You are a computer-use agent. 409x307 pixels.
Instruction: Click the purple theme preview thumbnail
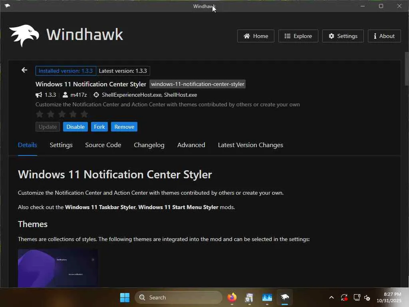pos(58,268)
